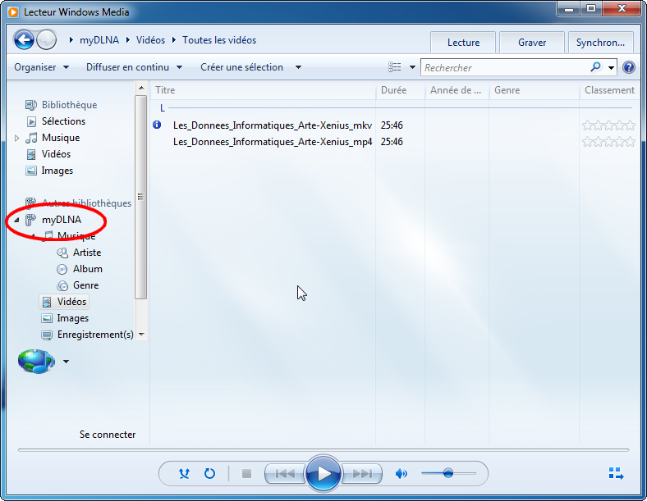Screen dimensions: 647x501
Task: Toggle repeat playback
Action: coord(209,473)
